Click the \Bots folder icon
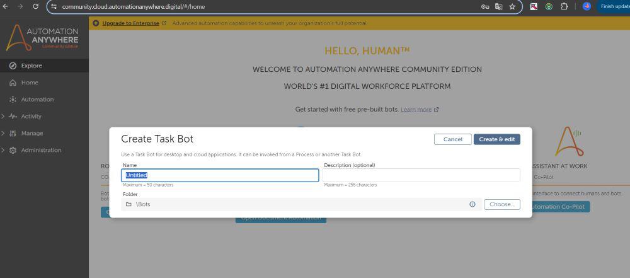Screen dimensions: 630x278 pyautogui.click(x=129, y=204)
